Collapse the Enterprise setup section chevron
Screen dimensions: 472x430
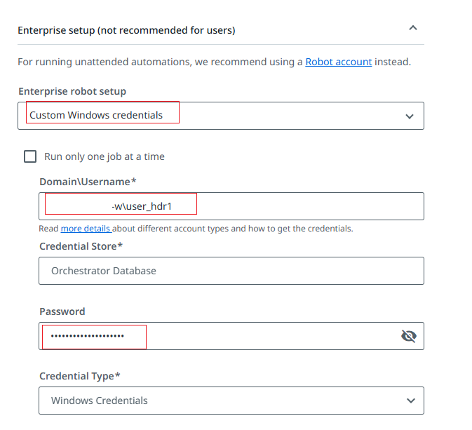[x=412, y=28]
